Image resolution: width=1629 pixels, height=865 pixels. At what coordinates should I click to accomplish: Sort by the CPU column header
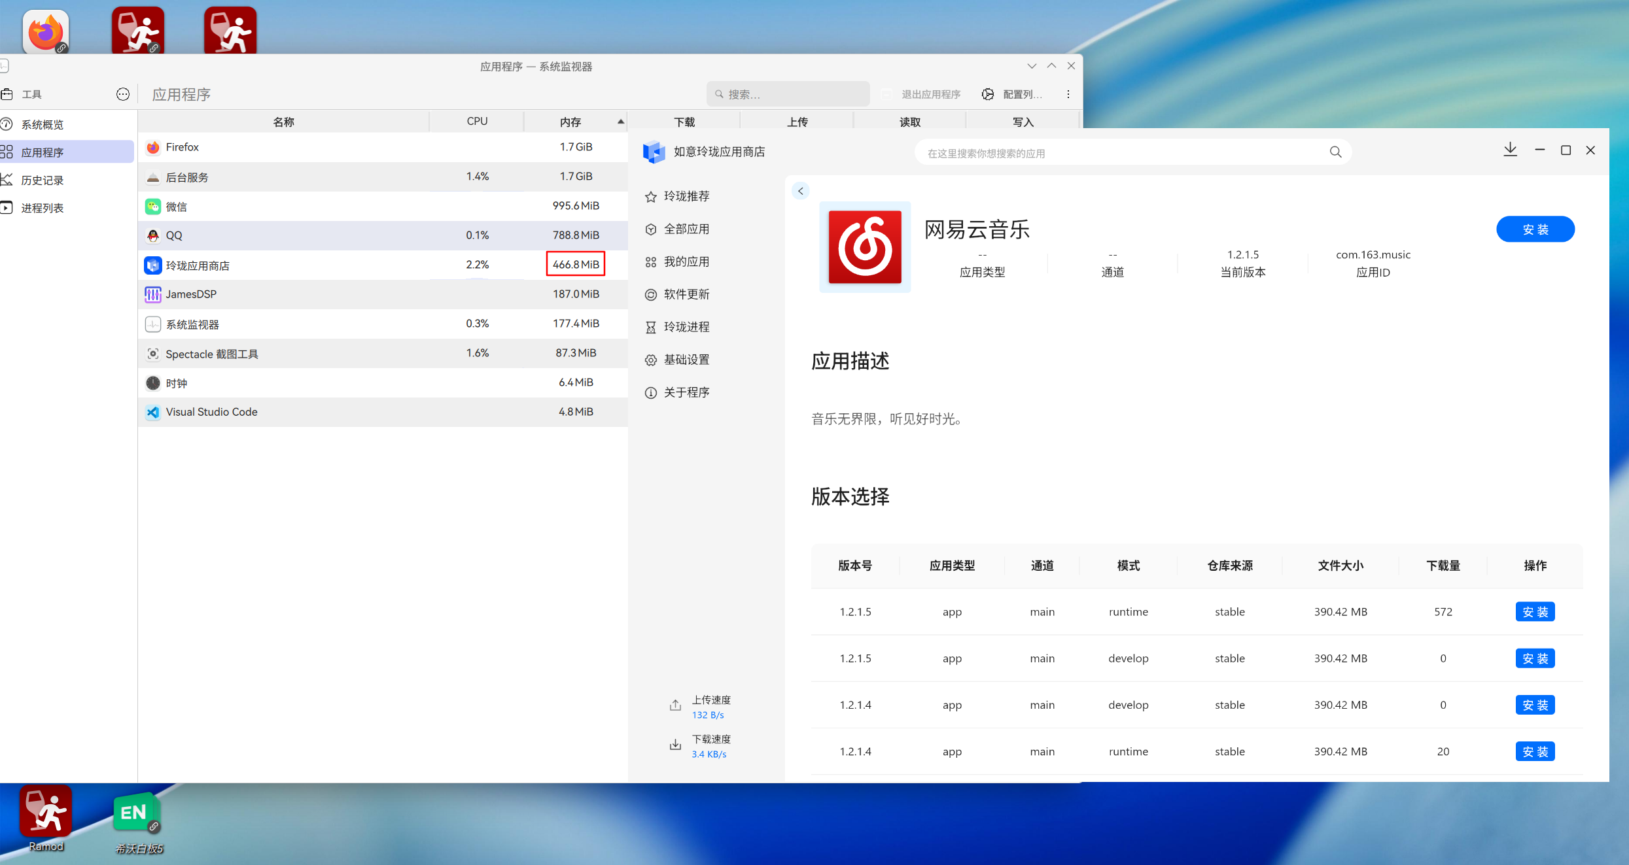click(477, 122)
